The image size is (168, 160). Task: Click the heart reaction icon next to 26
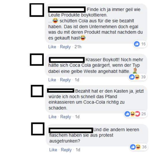[138, 114]
